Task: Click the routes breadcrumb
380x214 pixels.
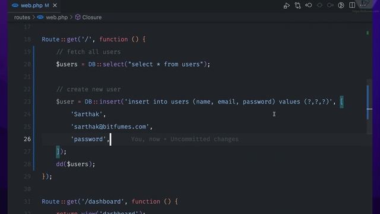Action: 22,17
